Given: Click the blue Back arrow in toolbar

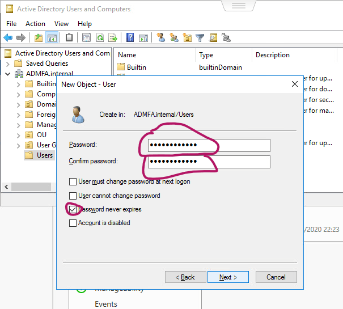Looking at the screenshot, I should click(x=8, y=38).
